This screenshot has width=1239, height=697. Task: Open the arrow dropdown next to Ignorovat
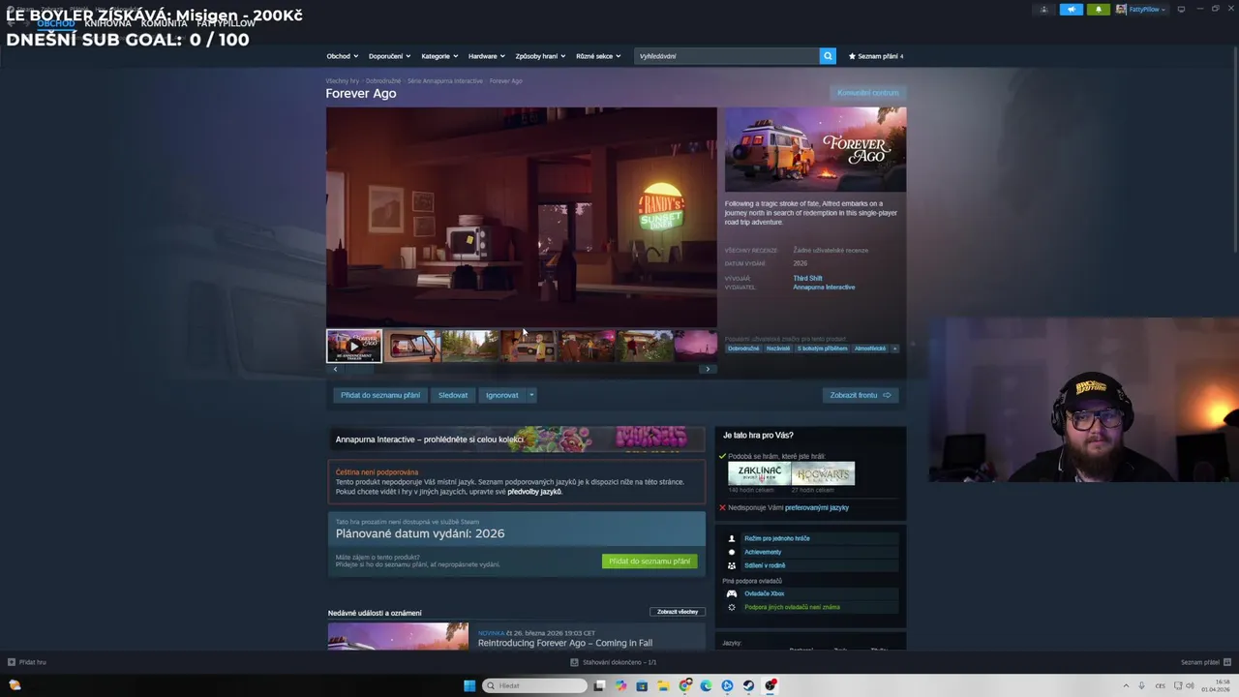pyautogui.click(x=530, y=395)
